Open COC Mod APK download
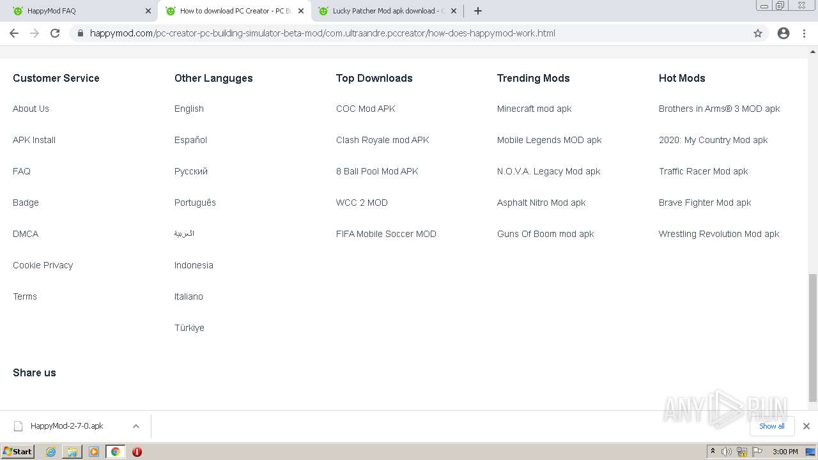The height and width of the screenshot is (460, 818). [x=366, y=109]
